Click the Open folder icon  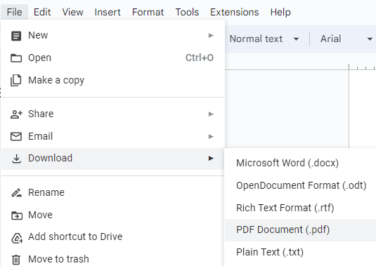[x=16, y=58]
